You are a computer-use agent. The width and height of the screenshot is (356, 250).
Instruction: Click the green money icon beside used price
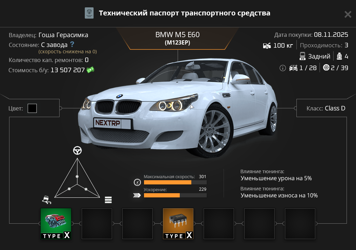coord(91,70)
